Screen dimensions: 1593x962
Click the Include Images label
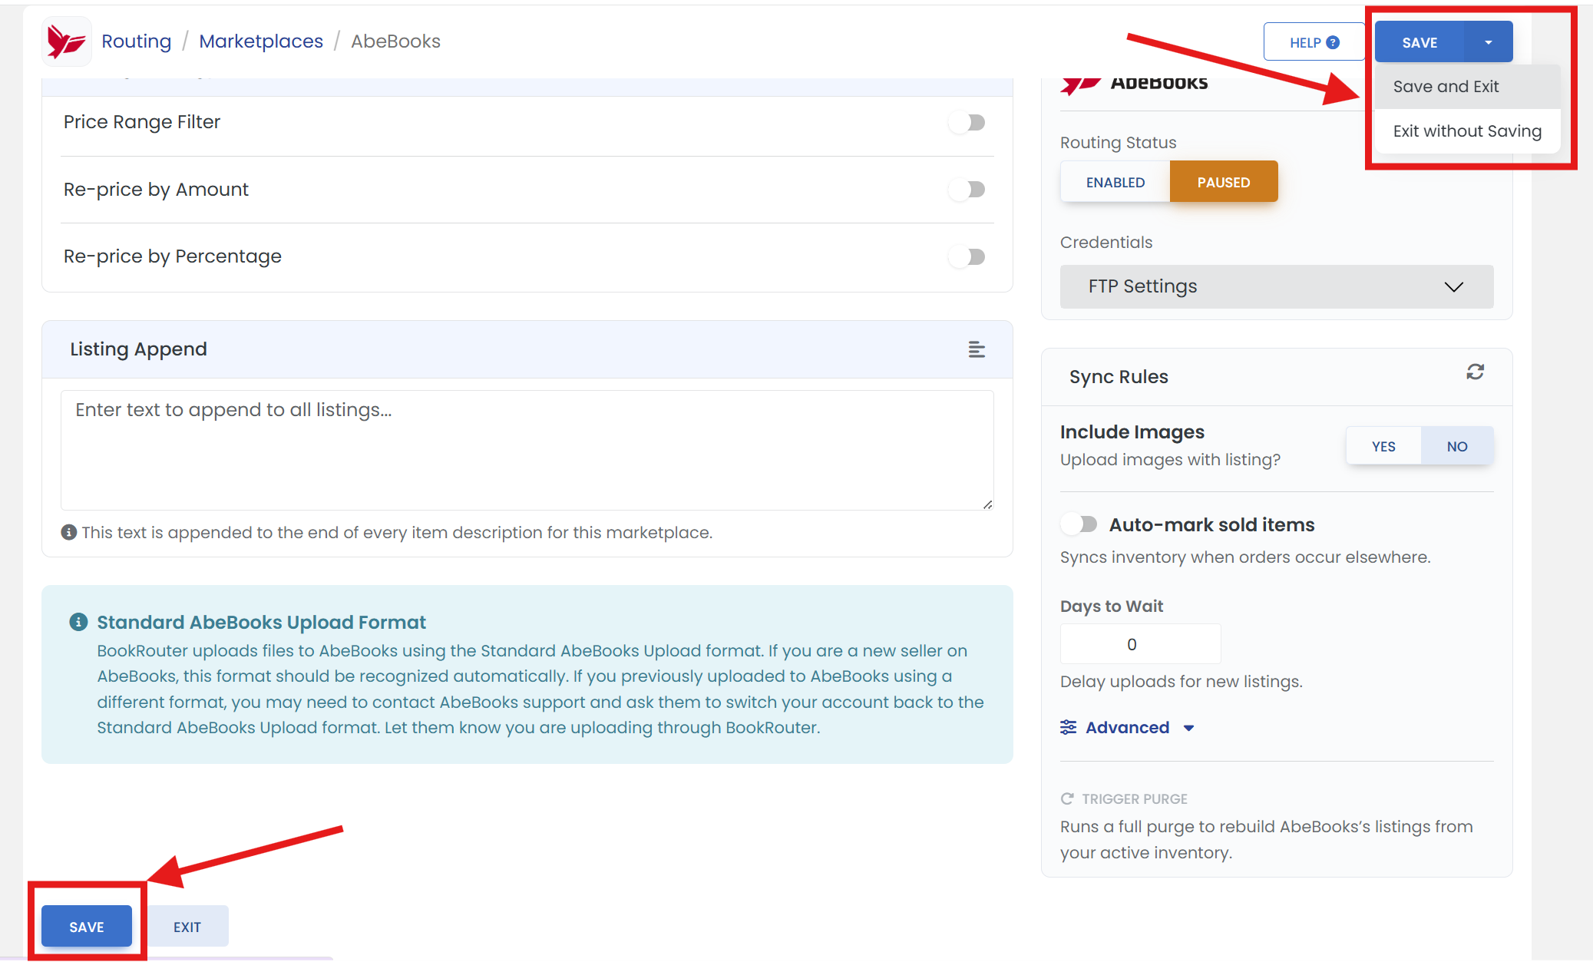pyautogui.click(x=1132, y=432)
